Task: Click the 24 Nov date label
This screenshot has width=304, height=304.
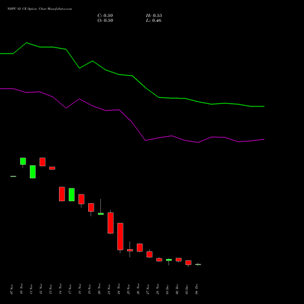Action: tap(119, 289)
